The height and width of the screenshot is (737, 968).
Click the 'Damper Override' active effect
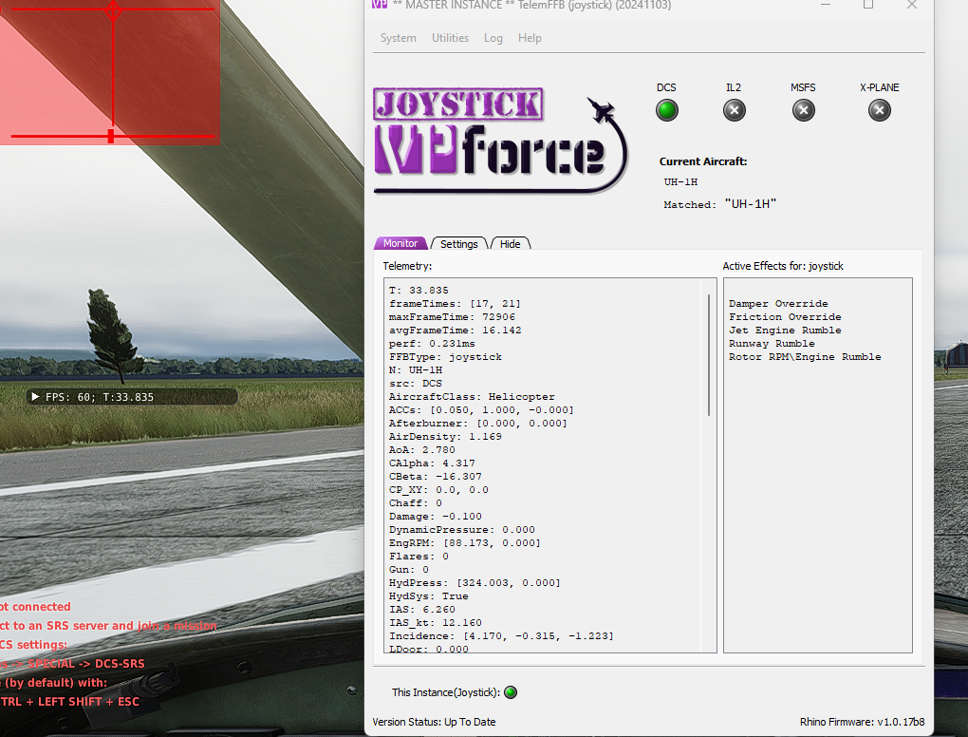point(778,303)
